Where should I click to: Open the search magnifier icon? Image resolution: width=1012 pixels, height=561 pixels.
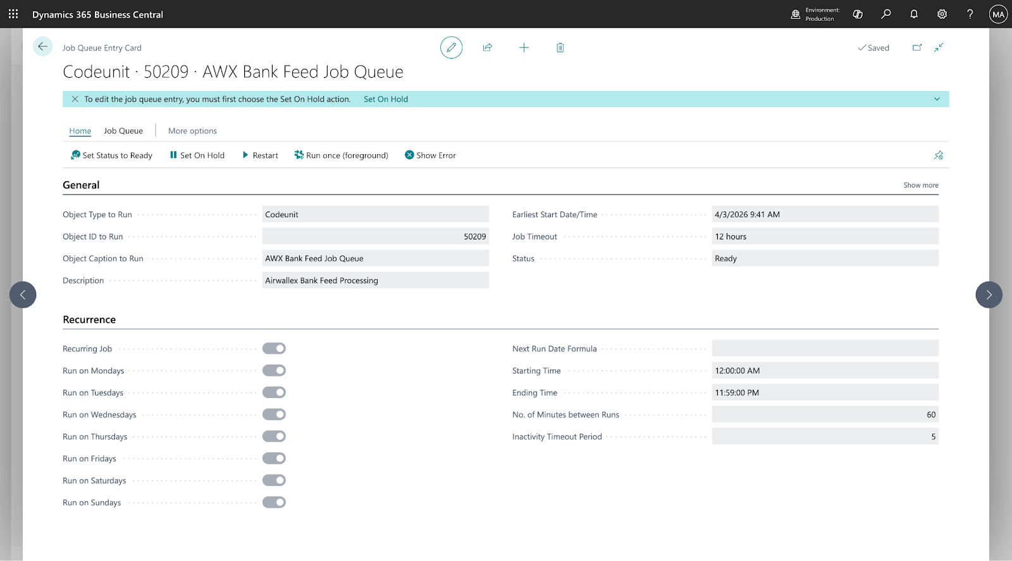click(885, 14)
